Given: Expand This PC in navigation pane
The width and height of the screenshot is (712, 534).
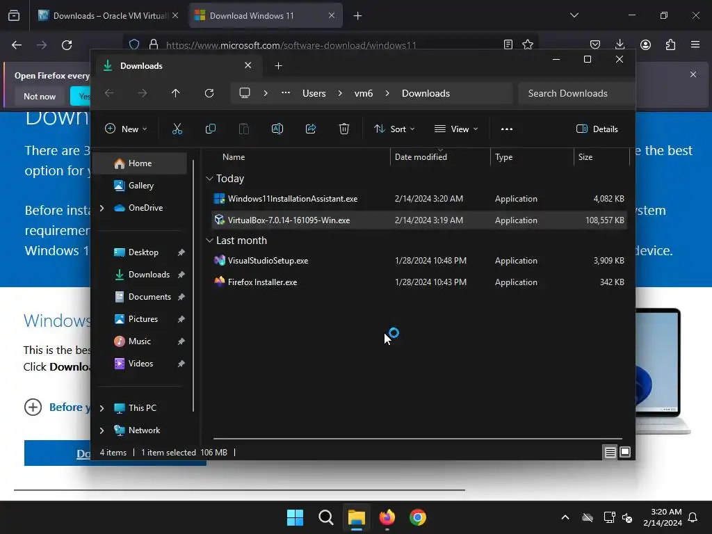Looking at the screenshot, I should point(102,408).
